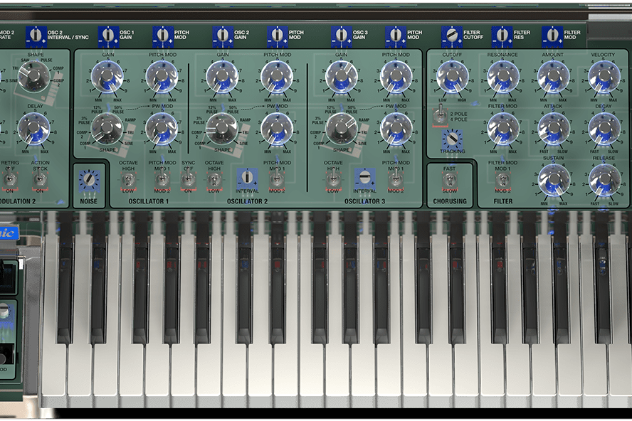Click the Oscillator 3 Gain knob
The width and height of the screenshot is (632, 421).
pos(342,77)
